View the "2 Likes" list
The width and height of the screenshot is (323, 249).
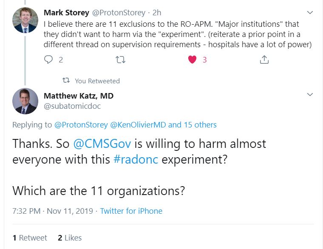tap(70, 238)
